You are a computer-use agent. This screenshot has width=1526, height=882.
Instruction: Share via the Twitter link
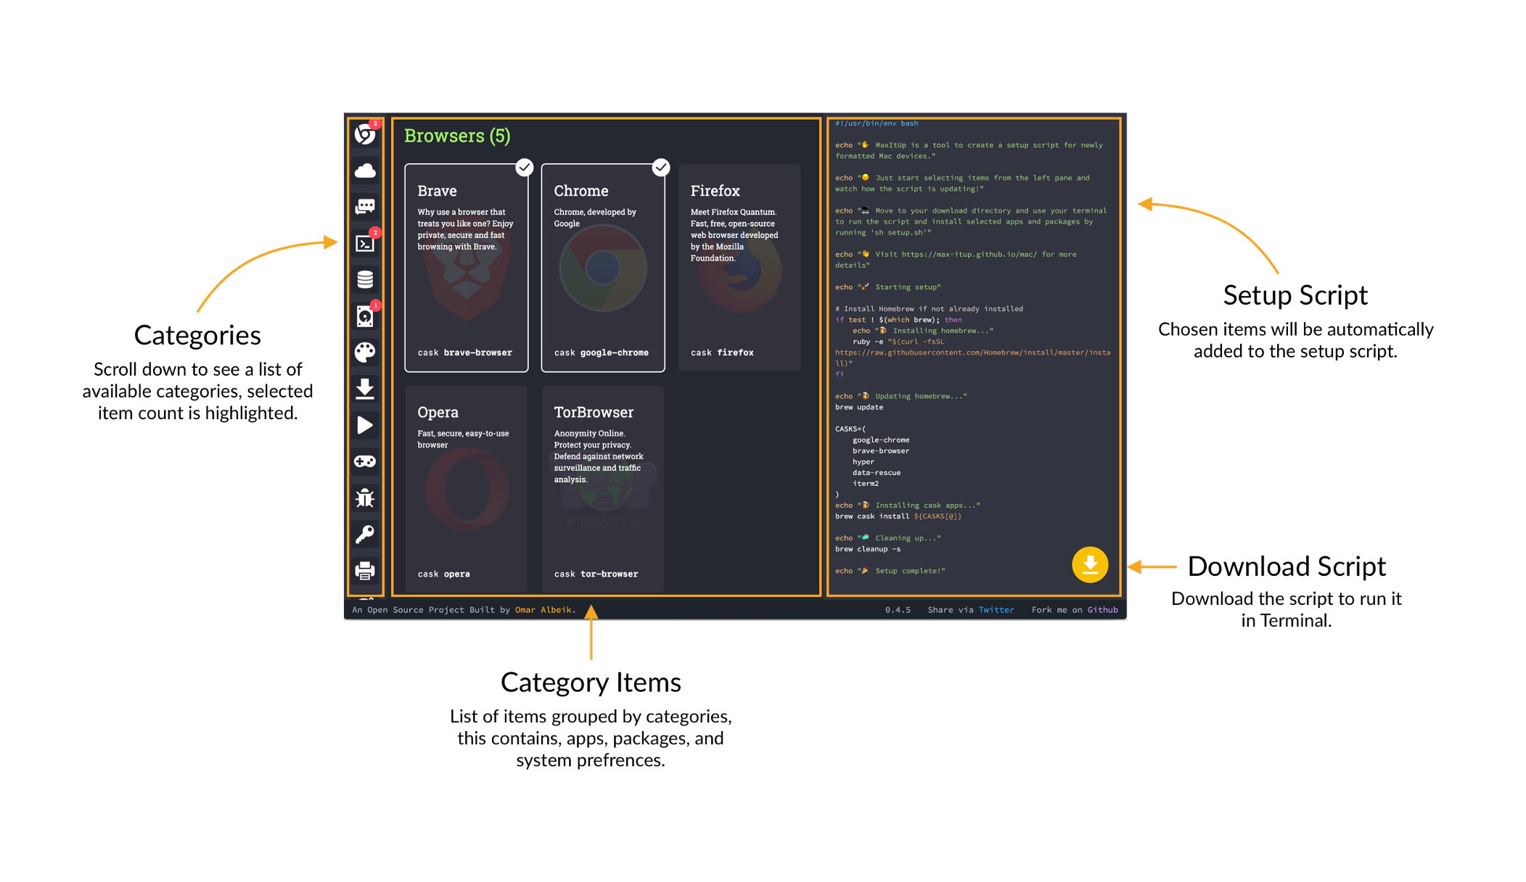point(996,610)
